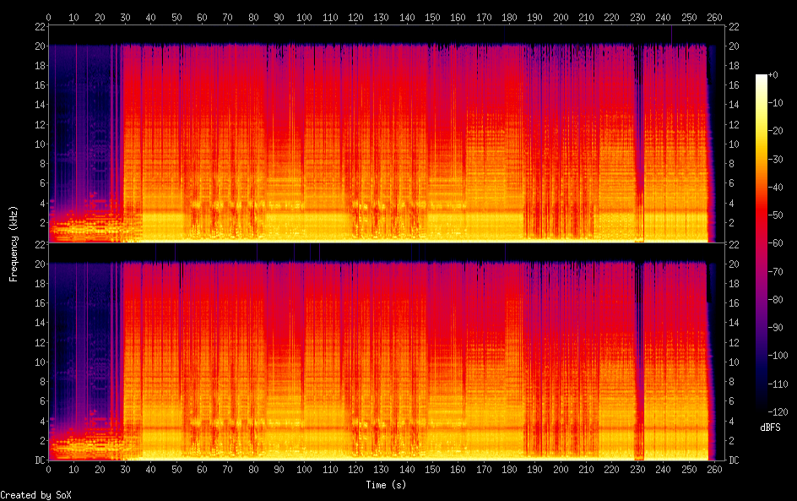The width and height of the screenshot is (797, 501).
Task: Click the 50 tick on the top time axis
Action: pyautogui.click(x=176, y=17)
